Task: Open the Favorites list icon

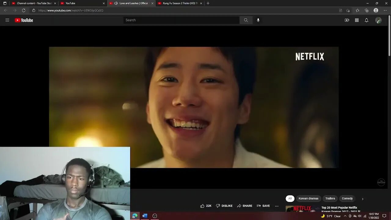Action: [358, 10]
